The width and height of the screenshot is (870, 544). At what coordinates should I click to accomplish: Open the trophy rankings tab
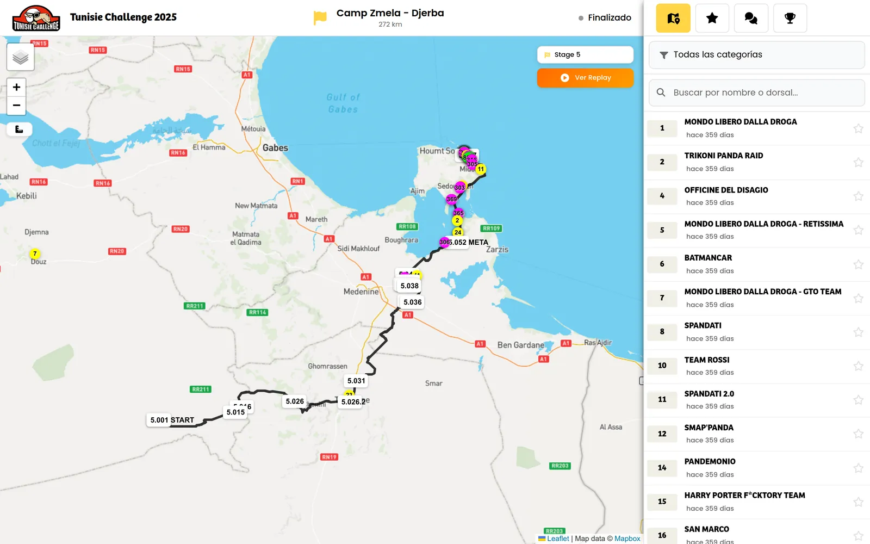click(x=790, y=18)
